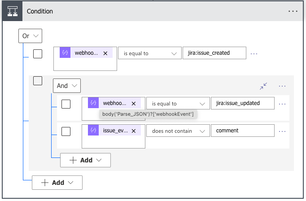Remove webhookEvent token in the first row
The height and width of the screenshot is (201, 306).
105,53
